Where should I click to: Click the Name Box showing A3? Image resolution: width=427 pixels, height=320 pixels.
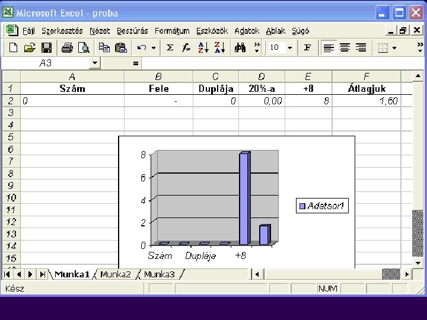[x=46, y=63]
